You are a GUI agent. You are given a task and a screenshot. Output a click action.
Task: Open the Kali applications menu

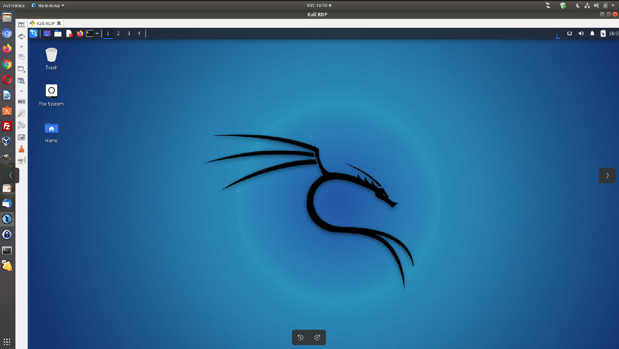[x=34, y=34]
